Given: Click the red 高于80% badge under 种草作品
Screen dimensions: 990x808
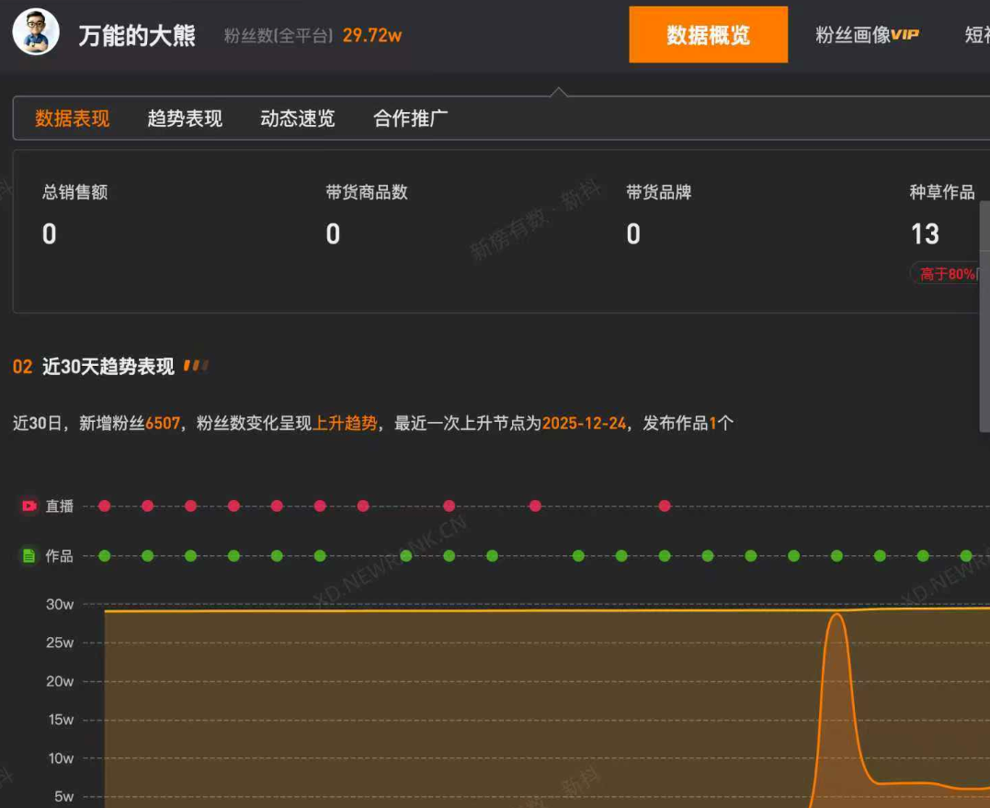Looking at the screenshot, I should coord(944,273).
